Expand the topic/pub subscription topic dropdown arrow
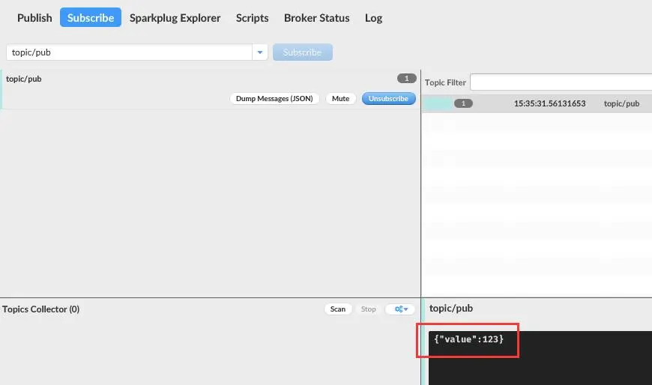Screen dimensions: 652x385 (260, 52)
